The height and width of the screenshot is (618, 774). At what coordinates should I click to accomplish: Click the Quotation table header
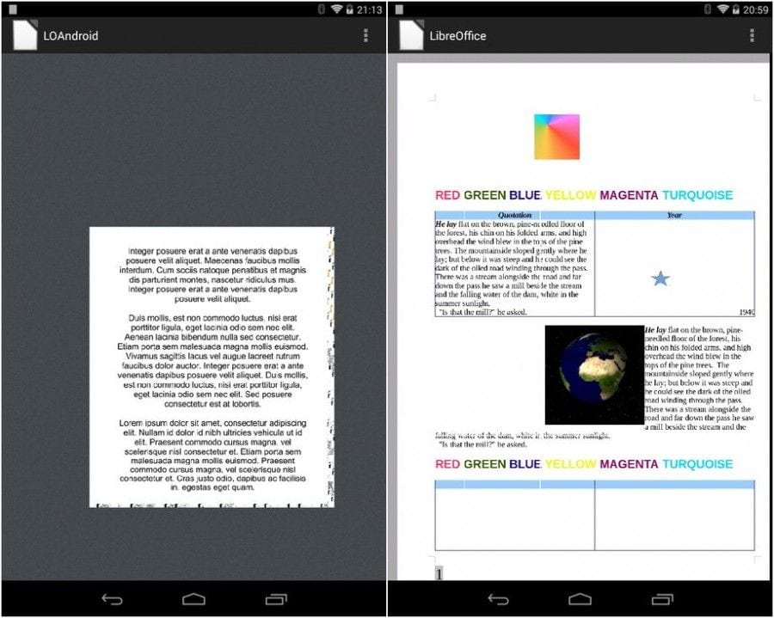click(x=515, y=215)
